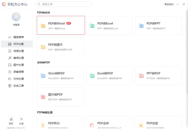The image size is (188, 129).
Task: Click the red P icon of 图片转PDF
Action: tap(43, 97)
